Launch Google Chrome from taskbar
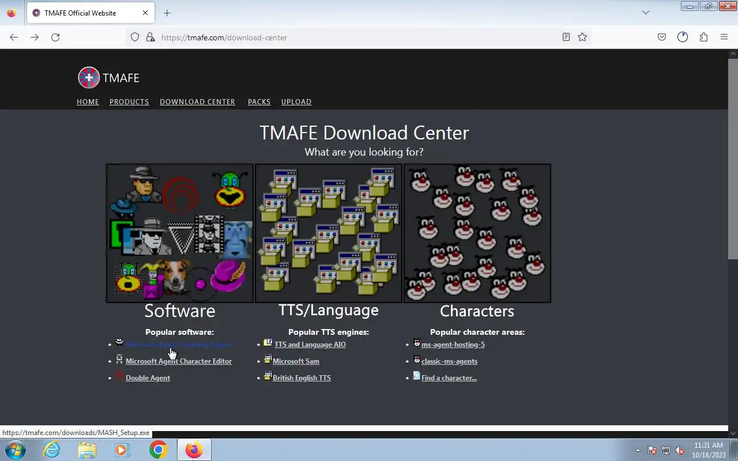The image size is (738, 461). tap(158, 449)
